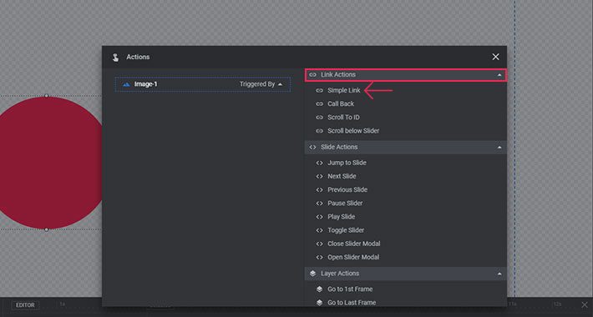Click the code icon next to Toggle Slider
The height and width of the screenshot is (317, 593).
tap(320, 230)
